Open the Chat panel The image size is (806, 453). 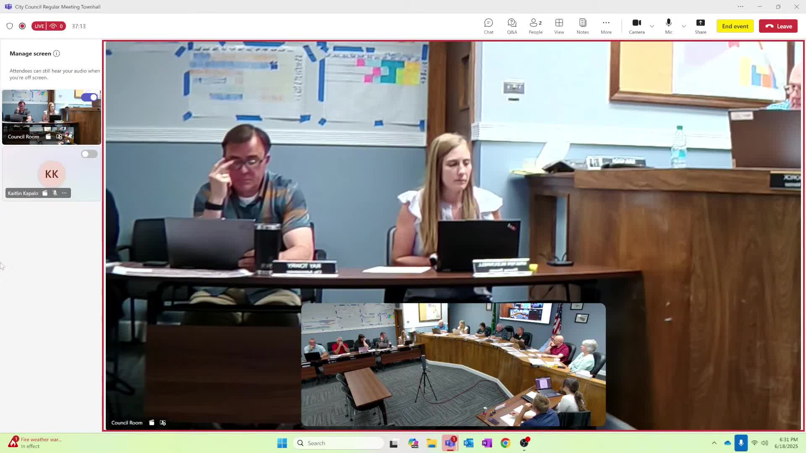(488, 26)
